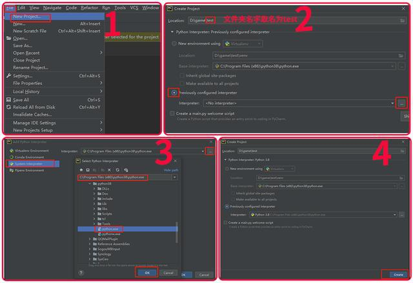Collapse 'Python Interpreter: Python 3.8' section
This screenshot has width=413, height=283.
225,160
